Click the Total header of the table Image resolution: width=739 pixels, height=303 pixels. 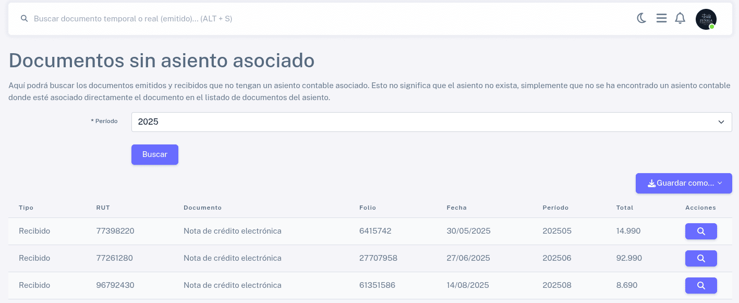pos(624,208)
